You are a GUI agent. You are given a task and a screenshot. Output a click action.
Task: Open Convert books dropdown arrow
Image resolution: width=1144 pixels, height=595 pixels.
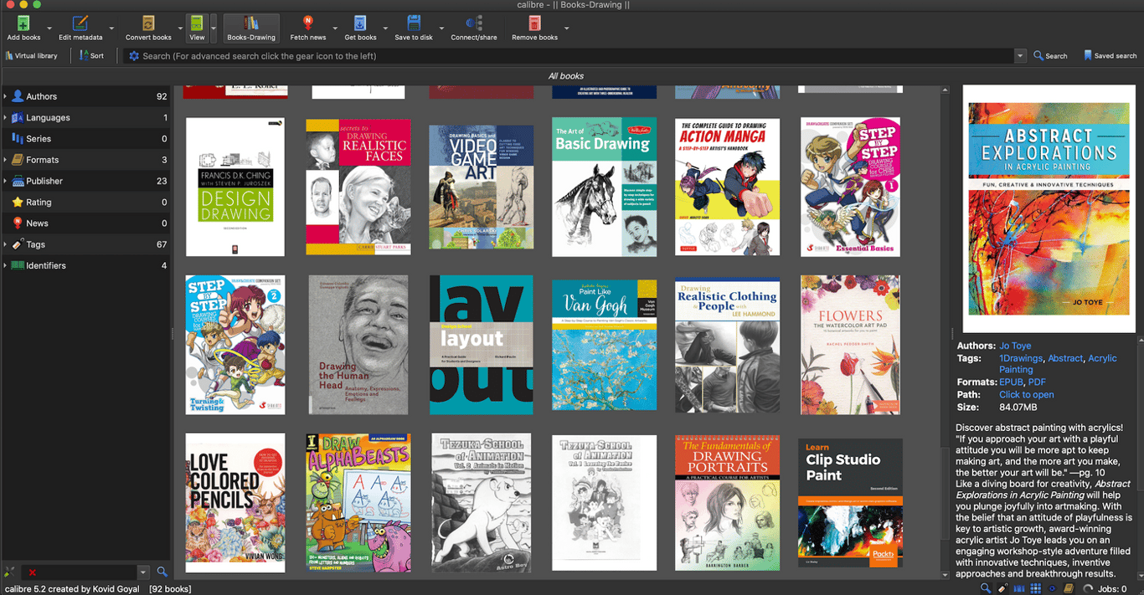180,28
